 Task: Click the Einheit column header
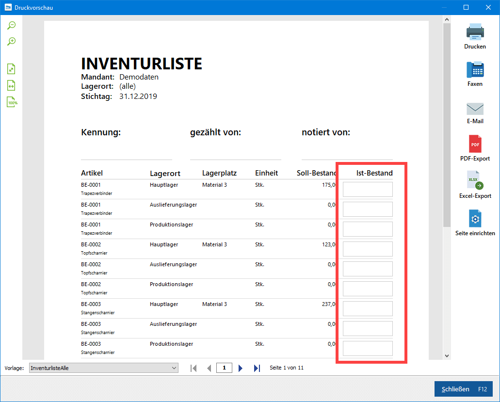click(x=267, y=173)
